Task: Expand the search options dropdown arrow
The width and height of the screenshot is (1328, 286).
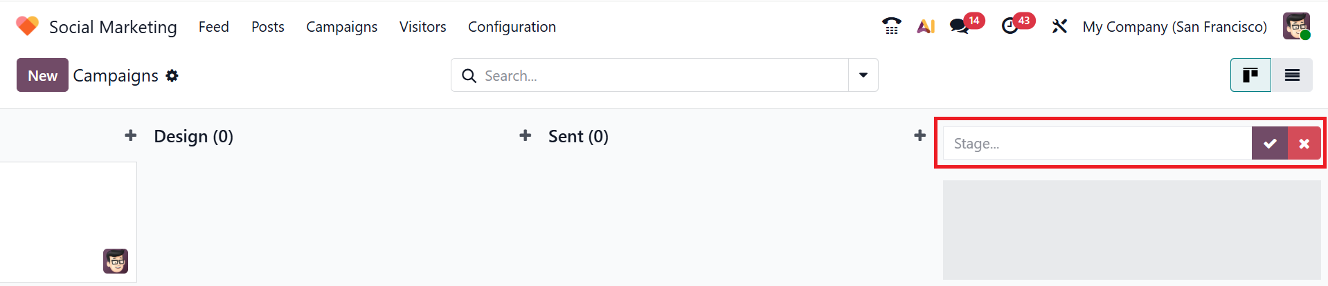Action: (863, 75)
